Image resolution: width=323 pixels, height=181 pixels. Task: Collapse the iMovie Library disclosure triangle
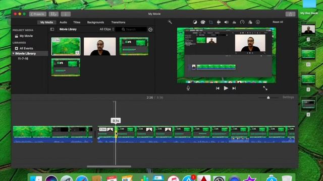click(14, 54)
